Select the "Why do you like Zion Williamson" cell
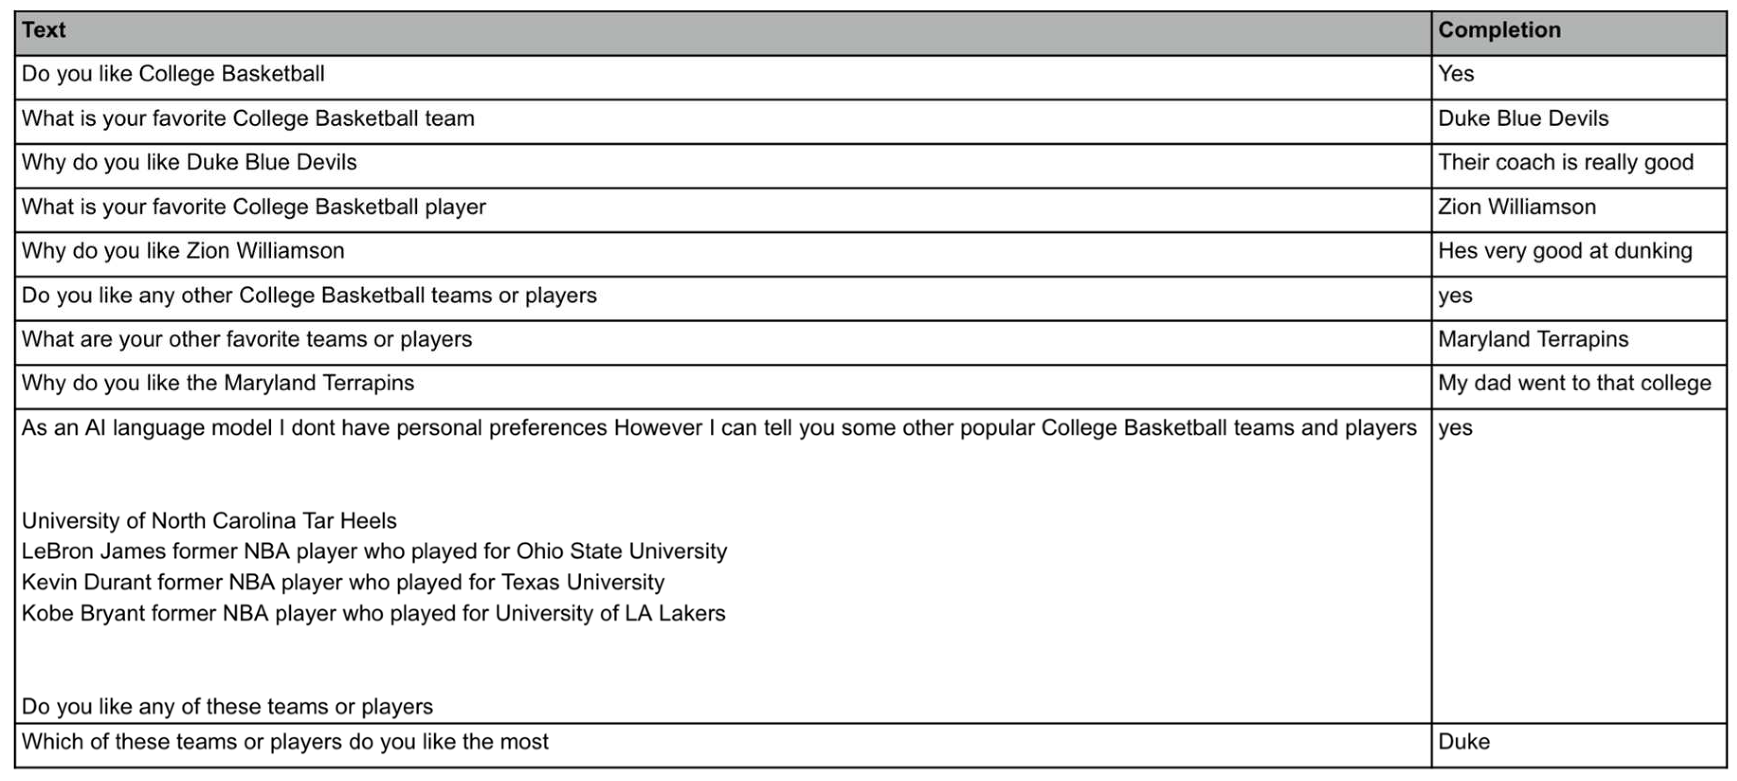The image size is (1737, 781). [183, 251]
